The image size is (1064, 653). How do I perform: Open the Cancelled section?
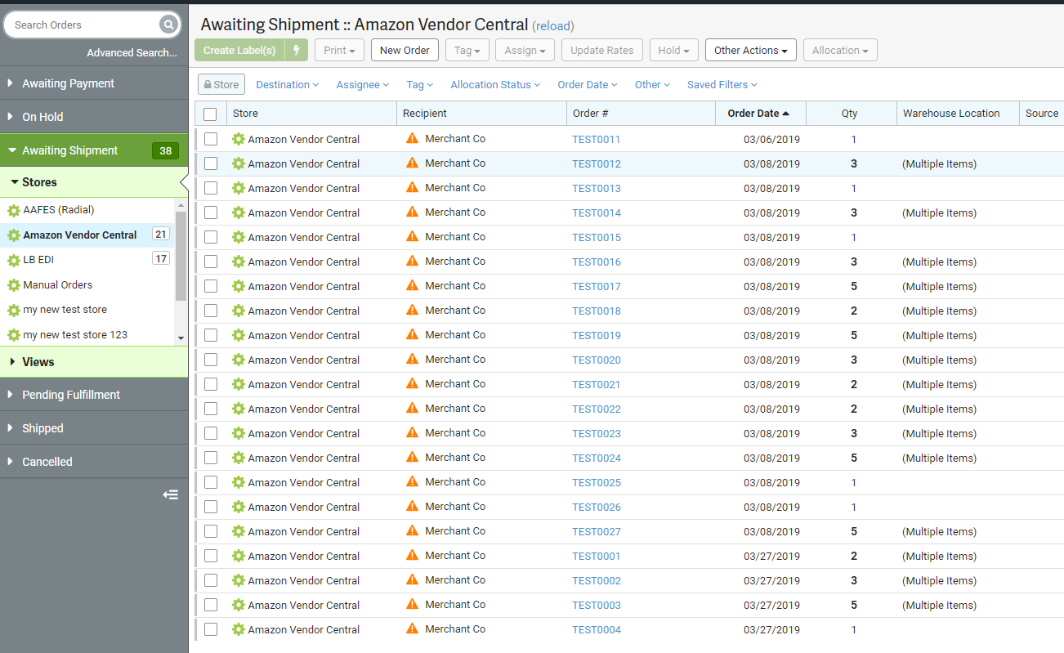(x=94, y=462)
